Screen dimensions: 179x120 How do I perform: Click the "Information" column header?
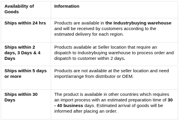click(x=67, y=6)
